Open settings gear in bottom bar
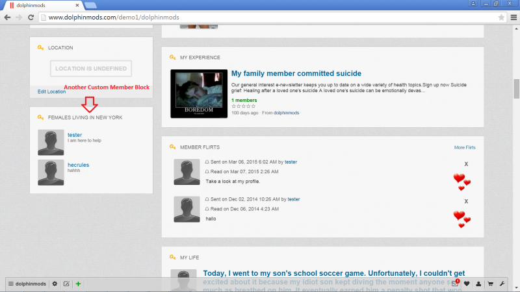This screenshot has width=520, height=292. point(55,284)
